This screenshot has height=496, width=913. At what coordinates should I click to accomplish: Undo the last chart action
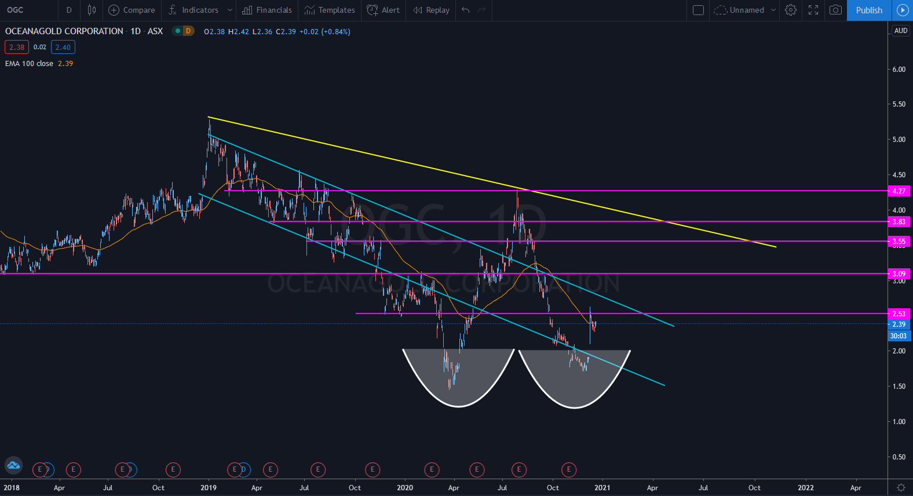click(x=465, y=10)
